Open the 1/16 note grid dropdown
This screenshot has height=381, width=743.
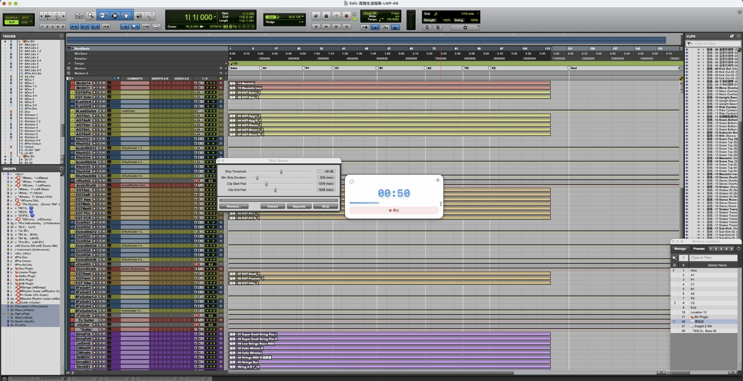(x=478, y=13)
